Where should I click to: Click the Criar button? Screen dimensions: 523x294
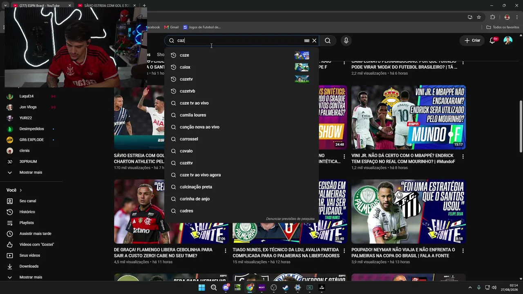click(472, 40)
